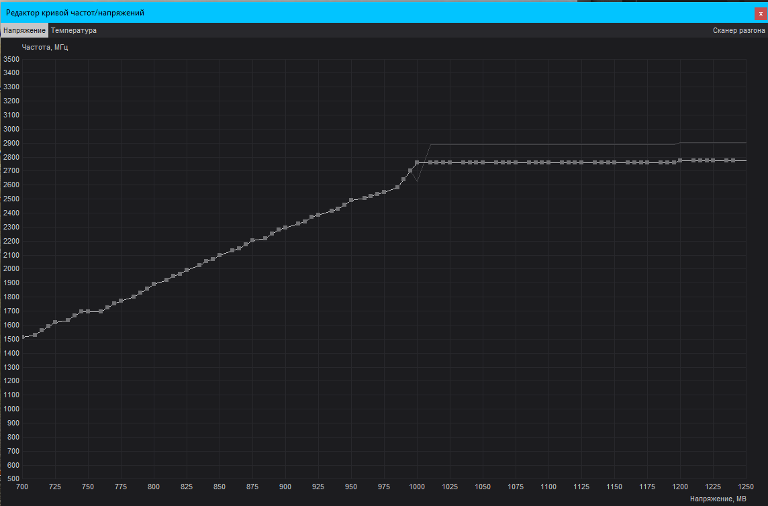Click the 500 frequency axis label
Viewport: 768px width, 506px height.
[x=13, y=479]
